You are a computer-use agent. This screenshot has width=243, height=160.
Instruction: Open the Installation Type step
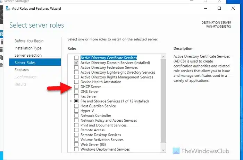[28, 48]
